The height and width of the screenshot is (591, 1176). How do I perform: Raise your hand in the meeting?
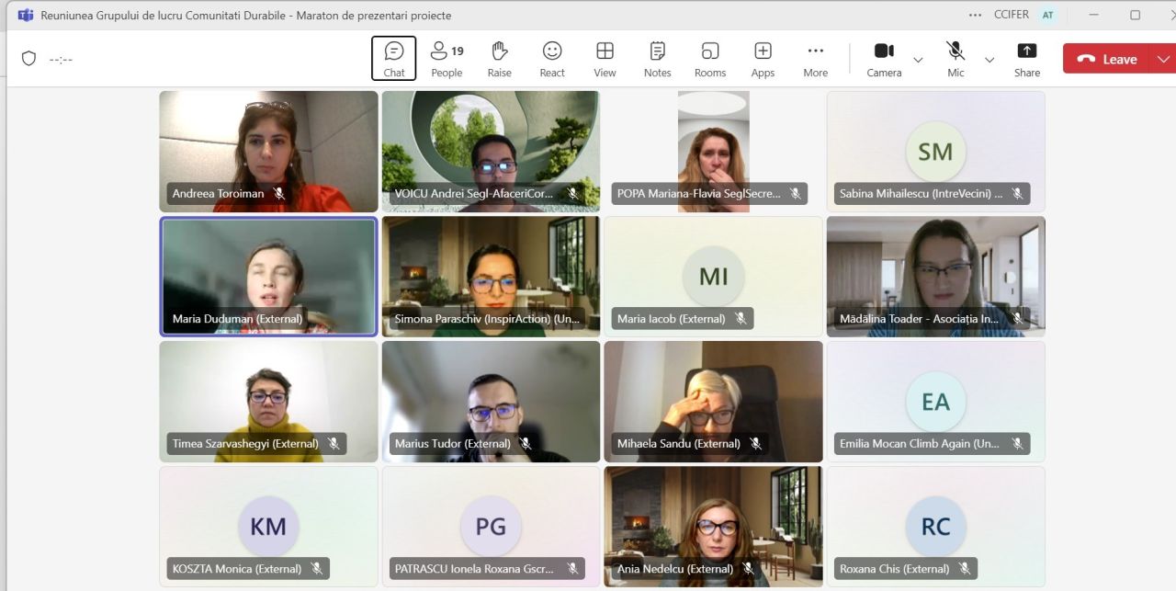coord(499,59)
